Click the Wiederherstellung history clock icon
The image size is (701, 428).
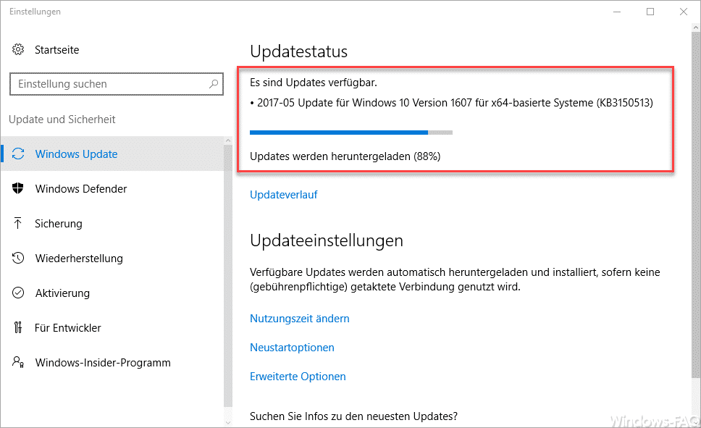click(x=18, y=258)
